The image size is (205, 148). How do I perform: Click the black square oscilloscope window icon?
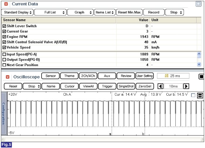point(201,77)
